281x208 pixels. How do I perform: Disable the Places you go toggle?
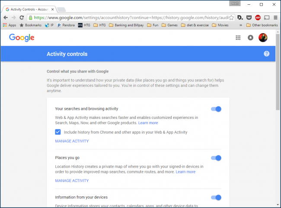coord(216,158)
